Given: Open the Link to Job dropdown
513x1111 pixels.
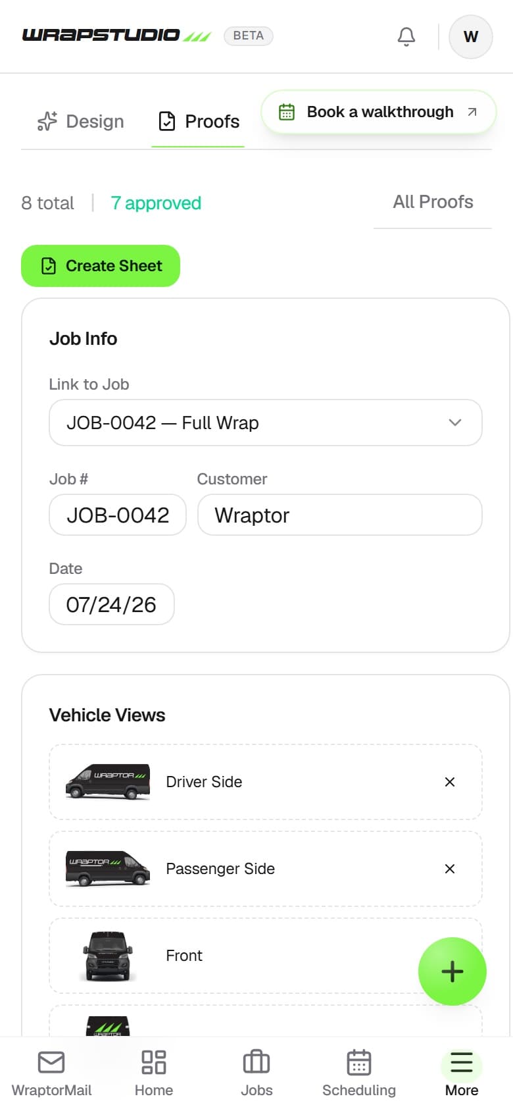Looking at the screenshot, I should (266, 423).
